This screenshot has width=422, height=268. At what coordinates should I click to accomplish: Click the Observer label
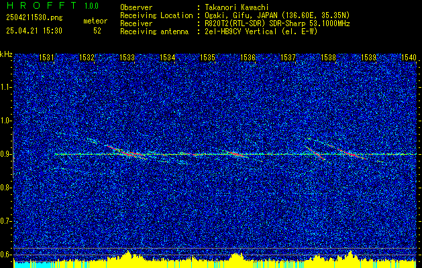136,7
